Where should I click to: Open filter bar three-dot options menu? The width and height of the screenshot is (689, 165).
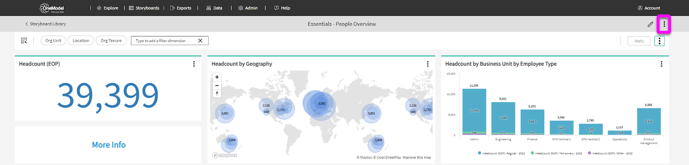point(659,41)
